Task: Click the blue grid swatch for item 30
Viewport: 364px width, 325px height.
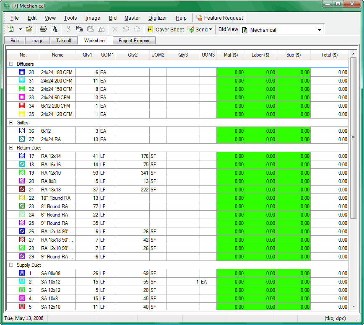Action: pyautogui.click(x=22, y=72)
